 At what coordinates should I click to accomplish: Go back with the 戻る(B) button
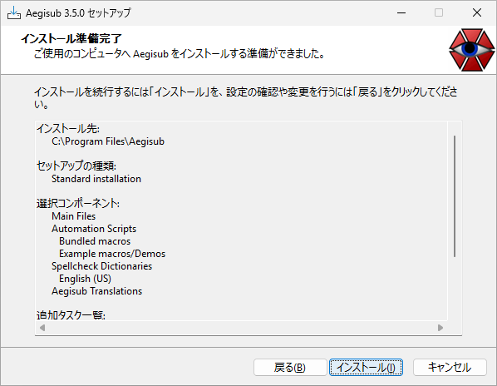[x=290, y=368]
